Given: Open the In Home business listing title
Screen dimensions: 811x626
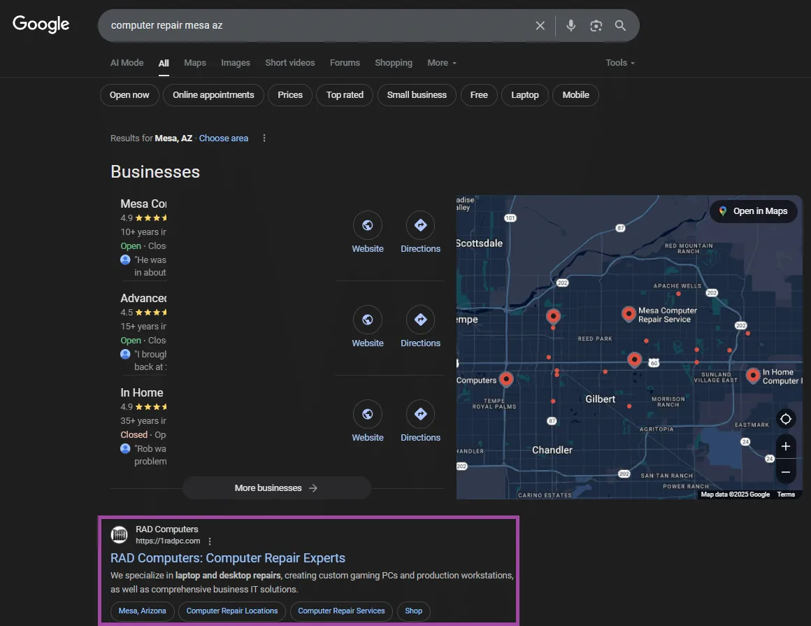Looking at the screenshot, I should [142, 392].
